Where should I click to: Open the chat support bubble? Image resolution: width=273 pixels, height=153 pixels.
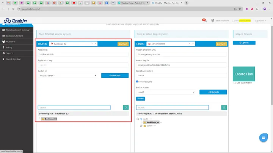point(263,138)
